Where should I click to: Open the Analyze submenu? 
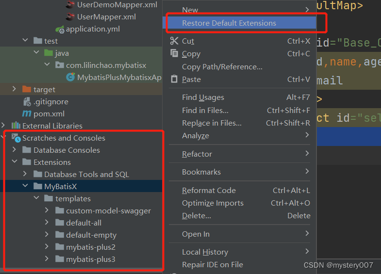239,136
